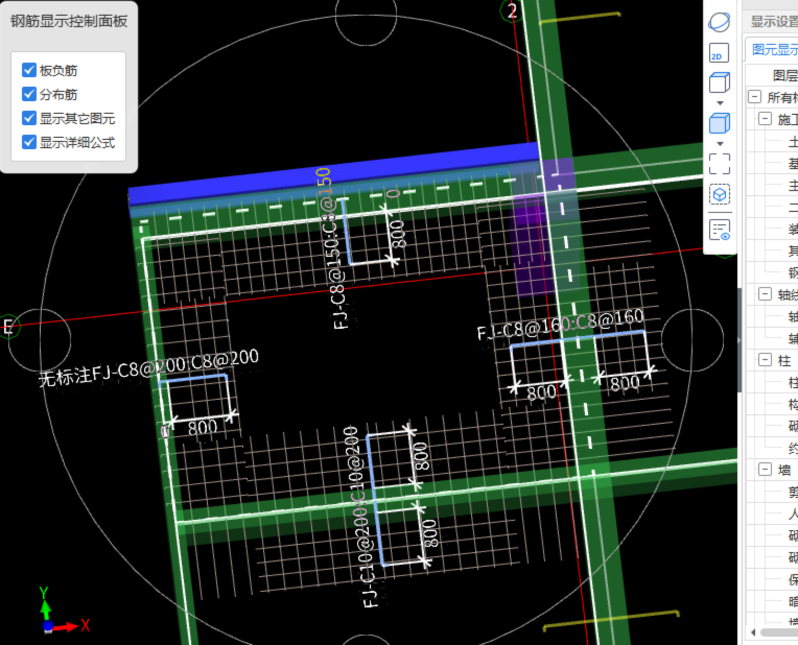798x645 pixels.
Task: Switch to the 图元显示 tab
Action: coord(774,50)
